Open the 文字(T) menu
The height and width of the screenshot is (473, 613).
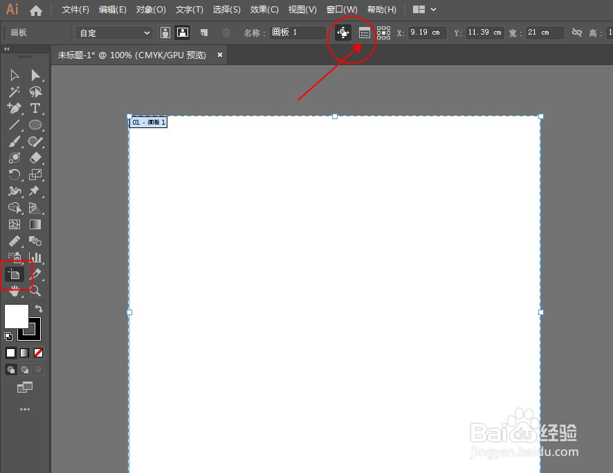[189, 10]
